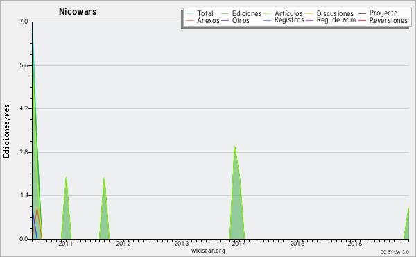Viewport: 416px width, 257px height.
Task: Click the 0.0 y-axis value
Action: (24, 239)
